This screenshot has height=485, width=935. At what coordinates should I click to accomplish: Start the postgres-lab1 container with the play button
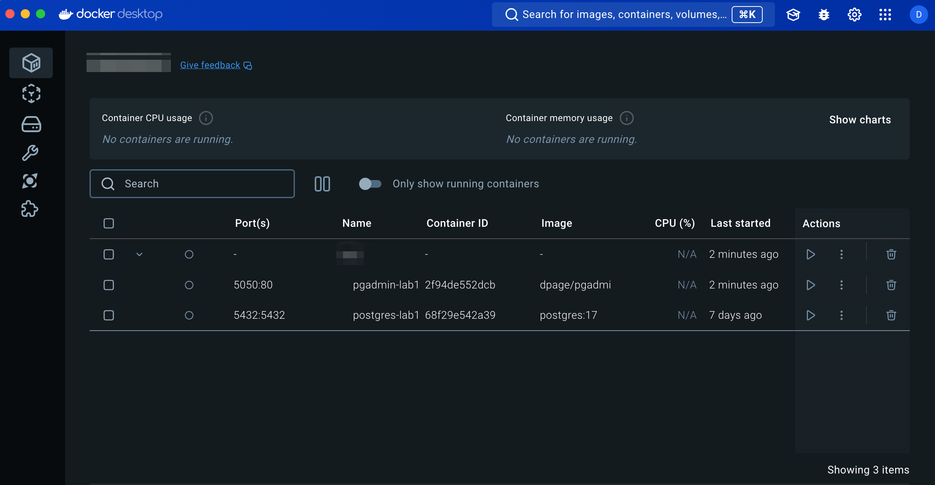(x=810, y=315)
